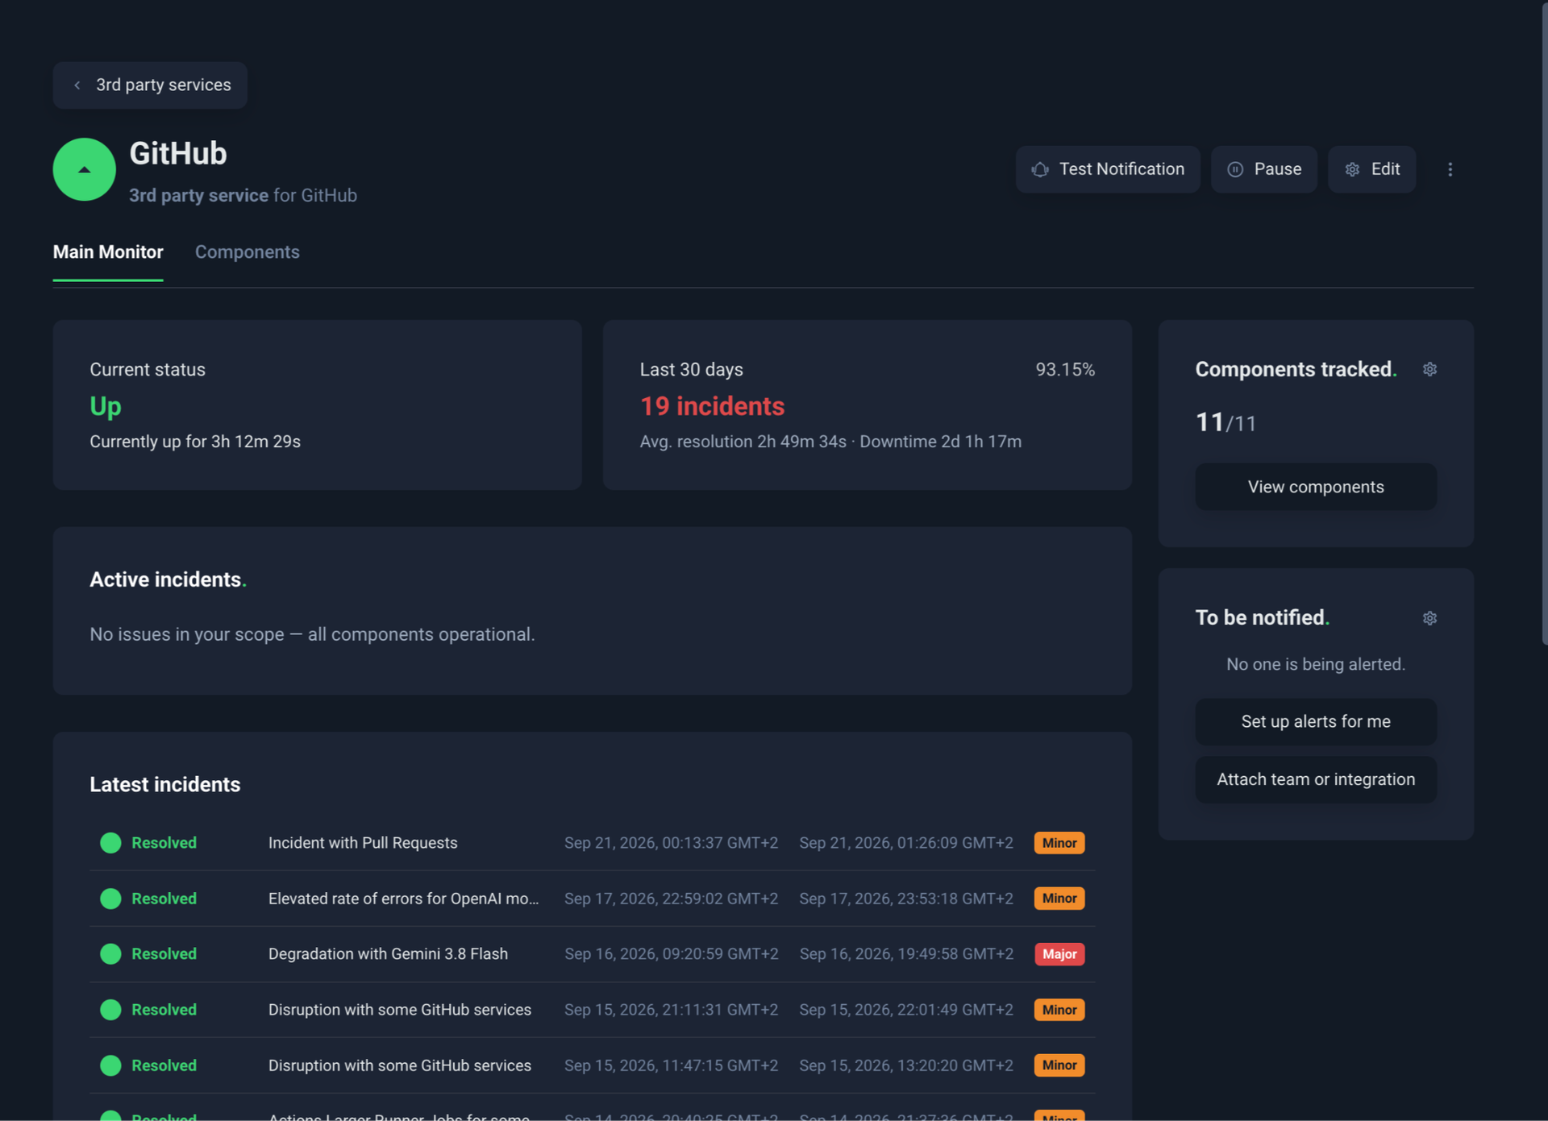The height and width of the screenshot is (1121, 1548).
Task: Open the three-dot more options menu
Action: pyautogui.click(x=1450, y=169)
